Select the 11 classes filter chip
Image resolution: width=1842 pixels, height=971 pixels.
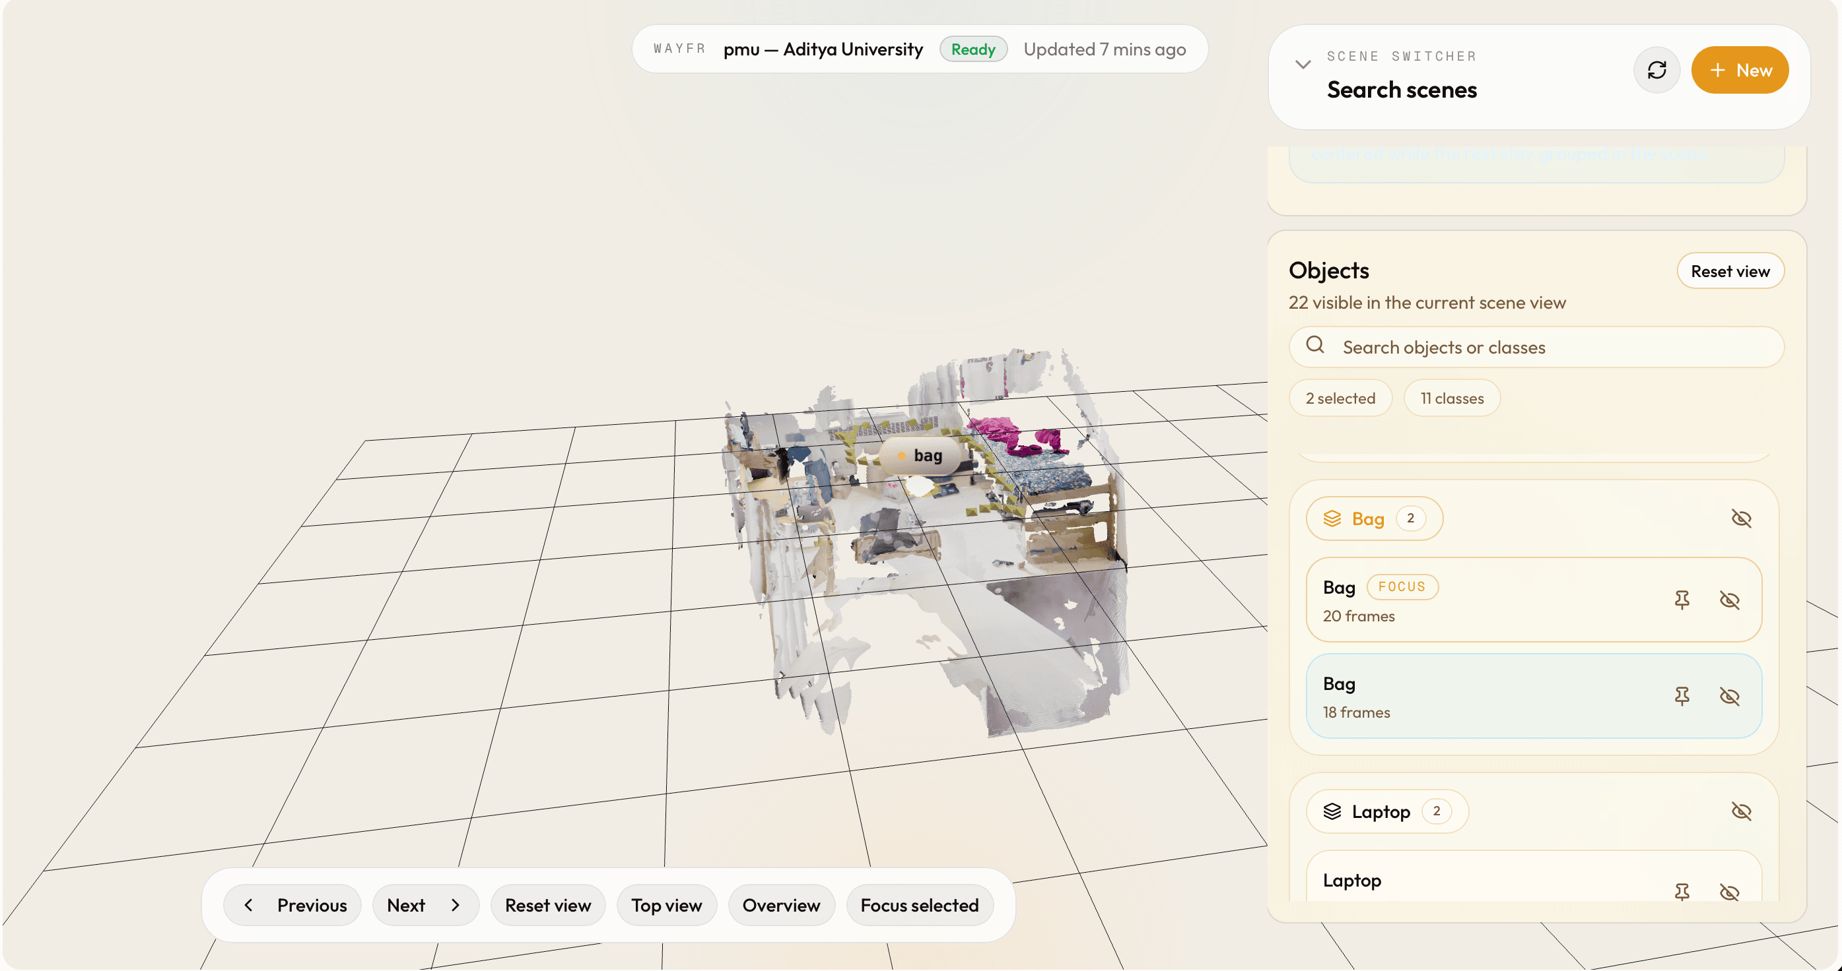[1451, 398]
